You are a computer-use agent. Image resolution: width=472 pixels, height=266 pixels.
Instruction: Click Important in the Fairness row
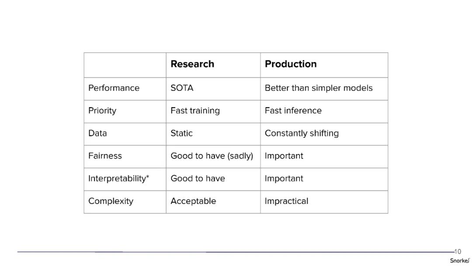[284, 156]
